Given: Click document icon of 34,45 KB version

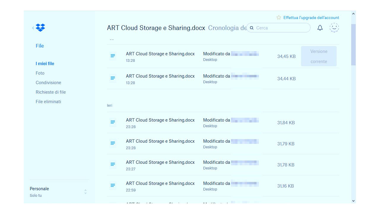Looking at the screenshot, I should (113, 56).
